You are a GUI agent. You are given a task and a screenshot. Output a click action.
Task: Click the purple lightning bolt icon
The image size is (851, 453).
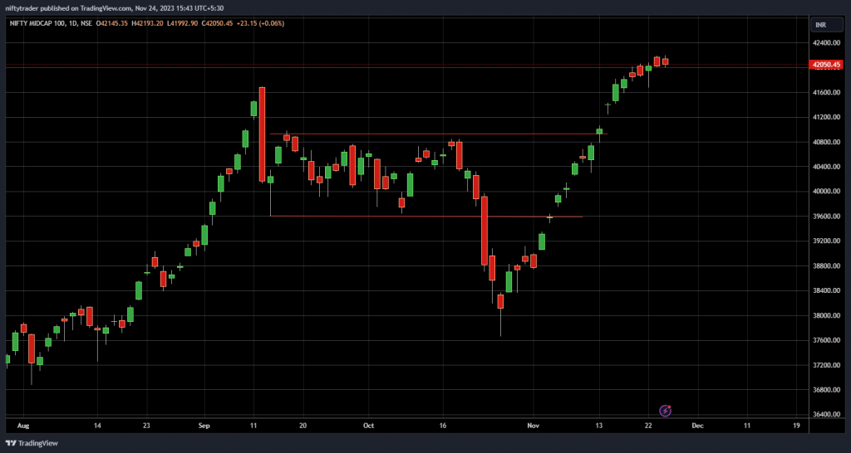[666, 411]
